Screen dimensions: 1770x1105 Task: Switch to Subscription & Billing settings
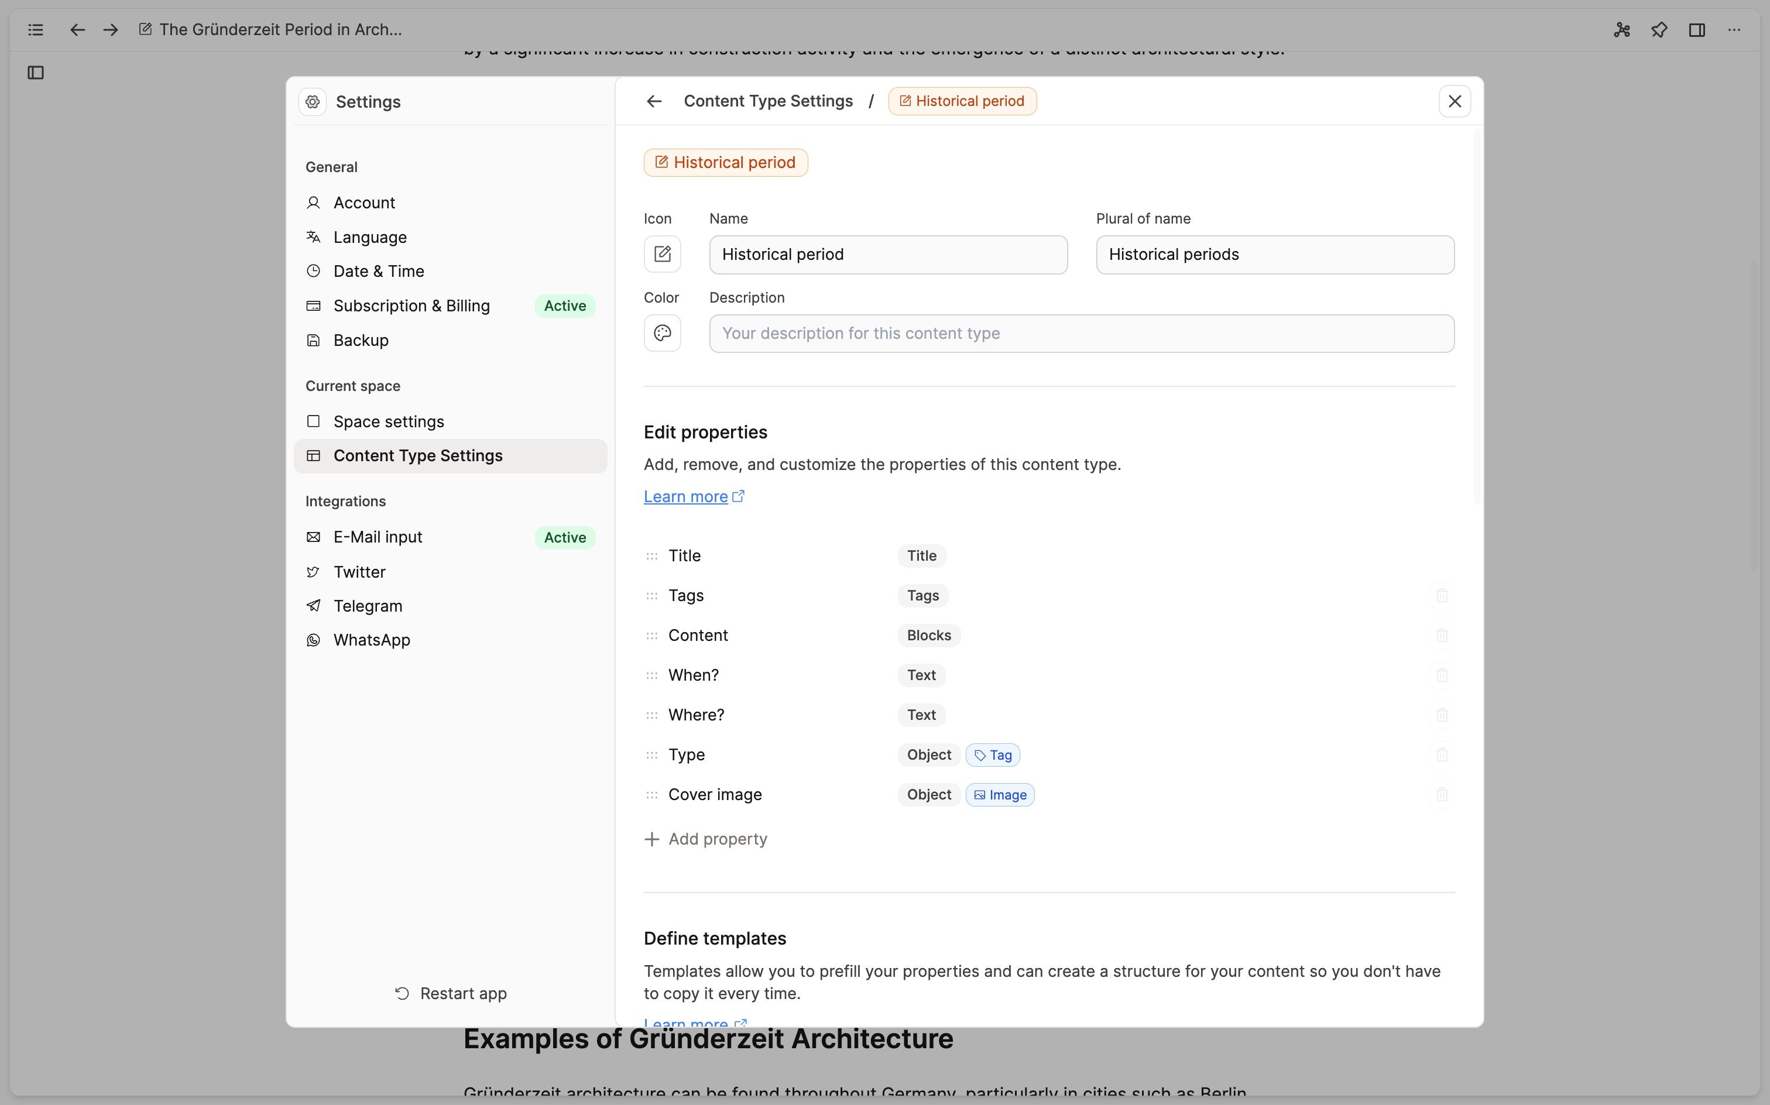tap(411, 306)
